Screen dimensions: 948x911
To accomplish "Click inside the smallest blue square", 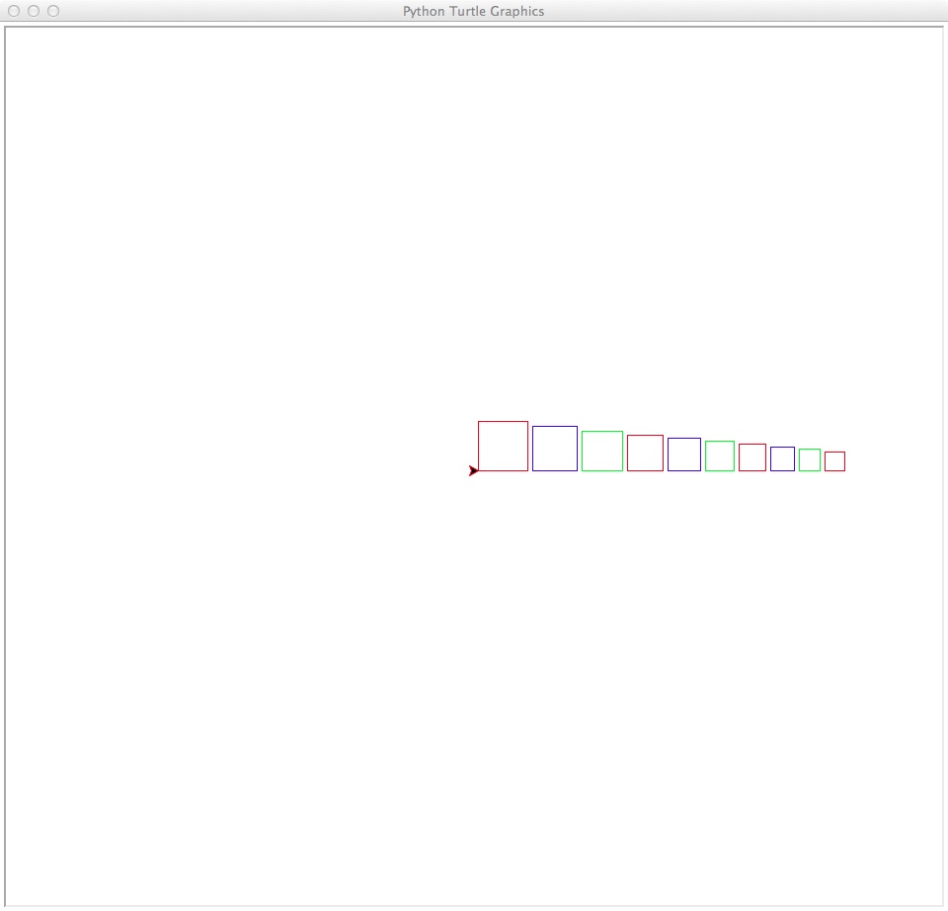I will (782, 458).
